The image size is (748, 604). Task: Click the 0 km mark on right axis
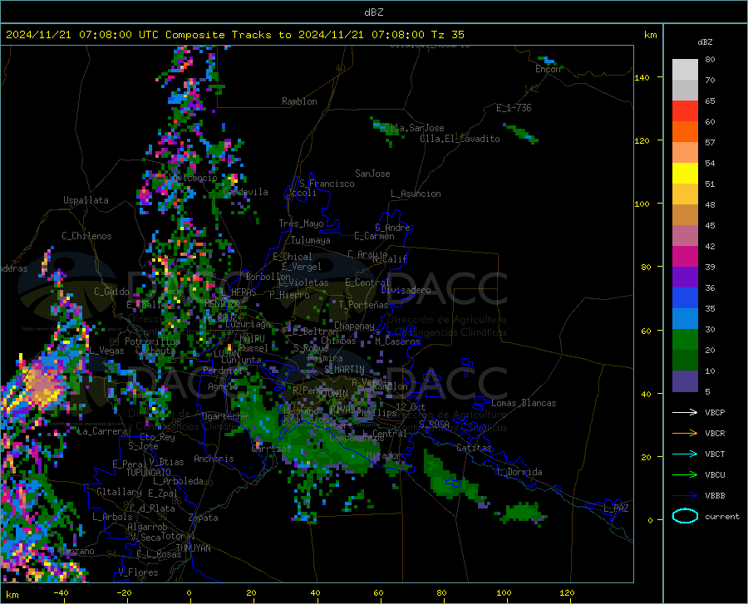(650, 520)
